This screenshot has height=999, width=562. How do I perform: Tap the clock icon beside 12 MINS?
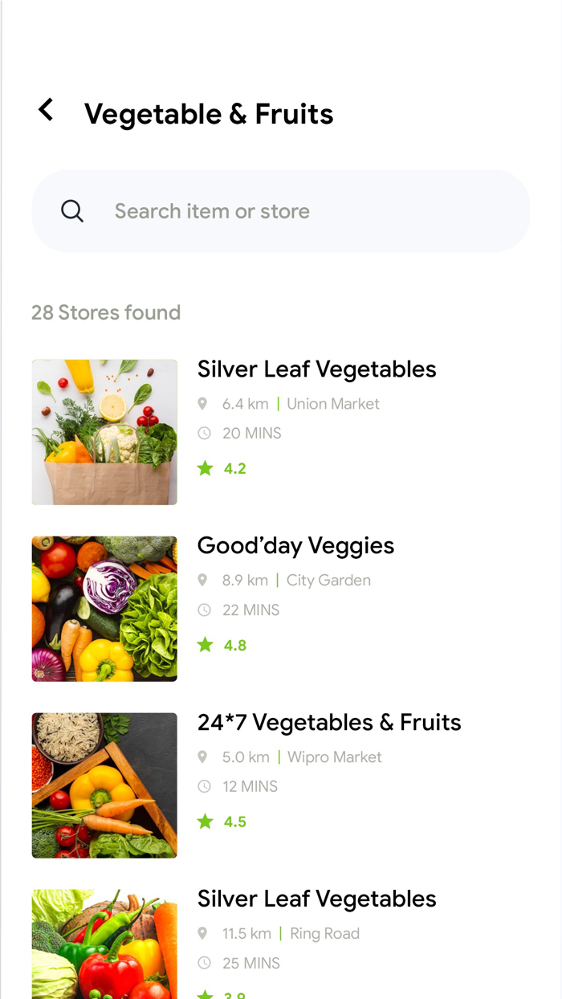202,786
